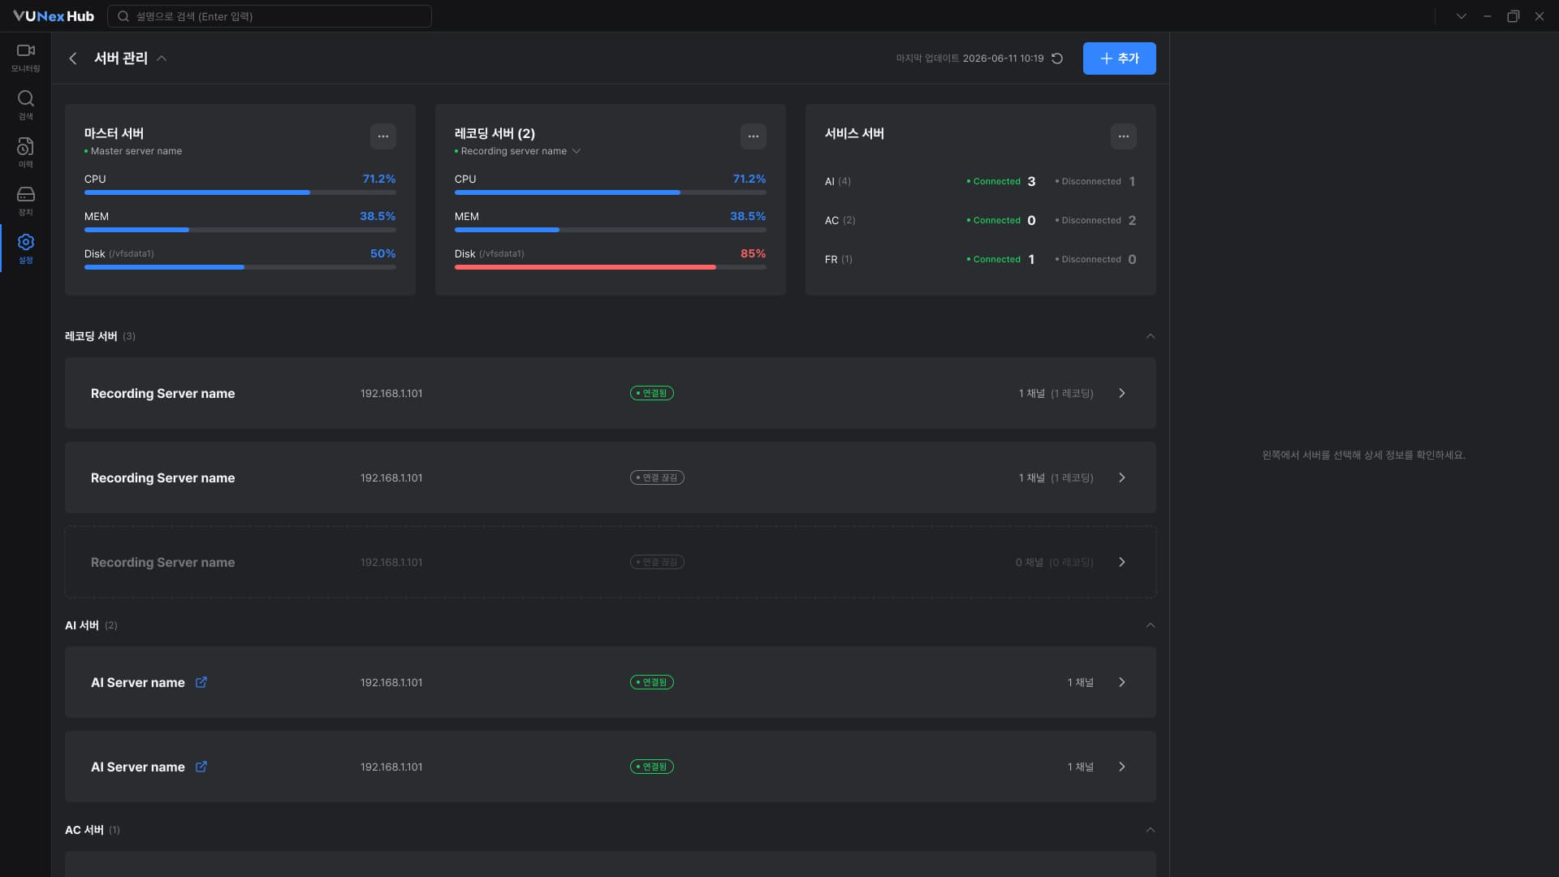Collapse the AI 서버 (2) section
Viewport: 1559px width, 877px height.
tap(1150, 625)
